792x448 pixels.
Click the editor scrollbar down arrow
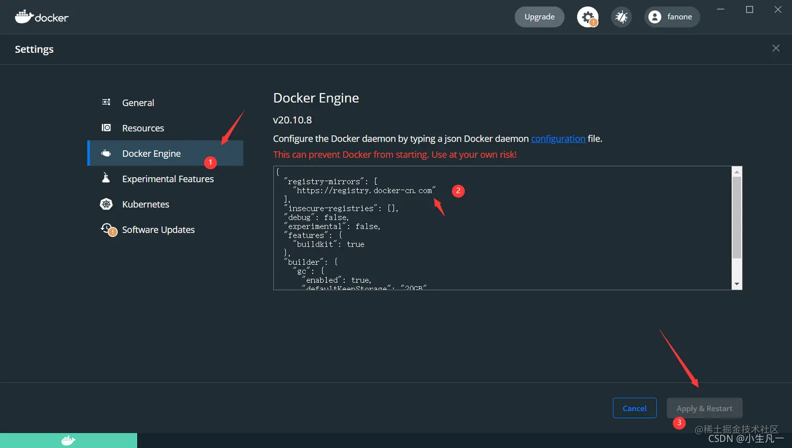coord(737,284)
